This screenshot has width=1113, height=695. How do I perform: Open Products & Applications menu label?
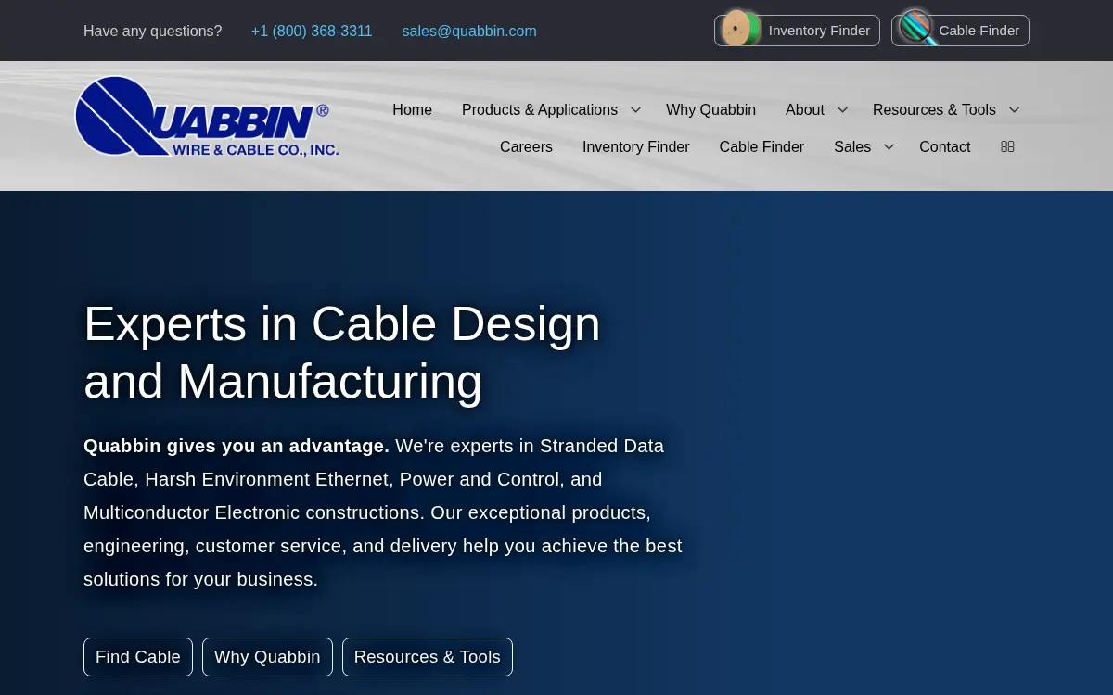coord(540,109)
